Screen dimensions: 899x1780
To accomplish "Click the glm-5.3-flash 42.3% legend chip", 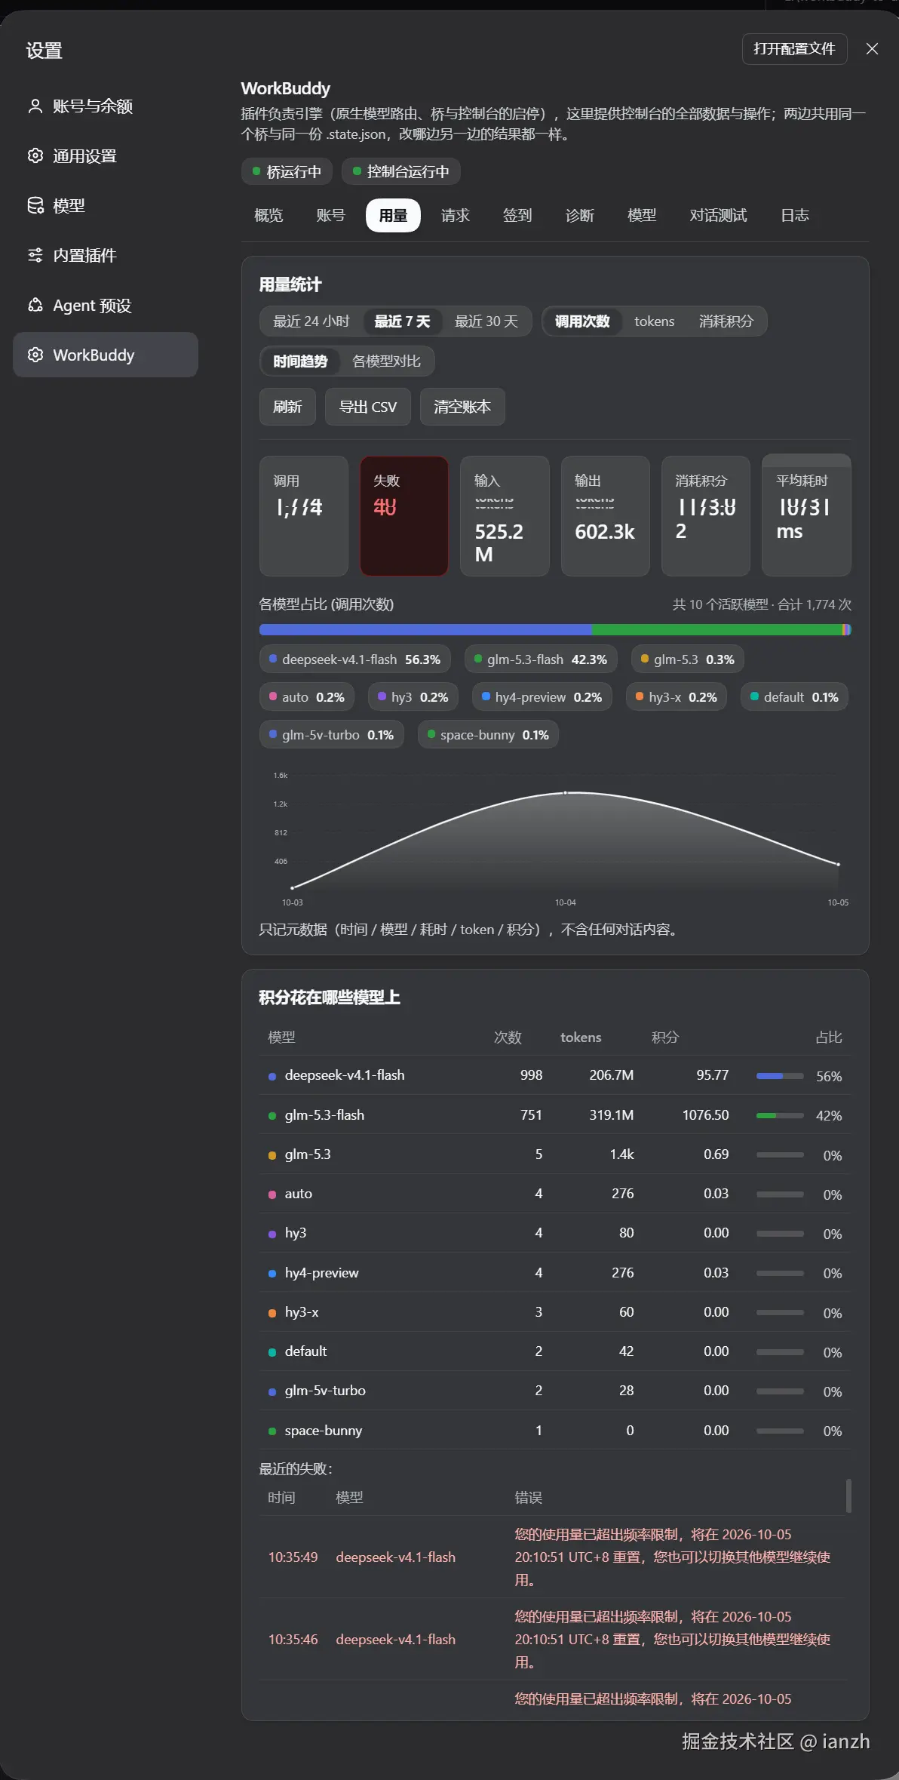I will [x=541, y=659].
